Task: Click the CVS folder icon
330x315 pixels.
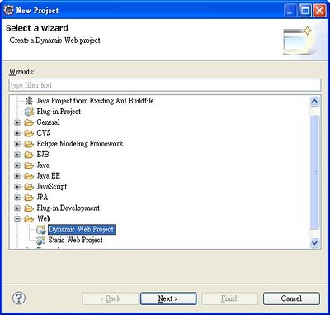Action: 29,133
